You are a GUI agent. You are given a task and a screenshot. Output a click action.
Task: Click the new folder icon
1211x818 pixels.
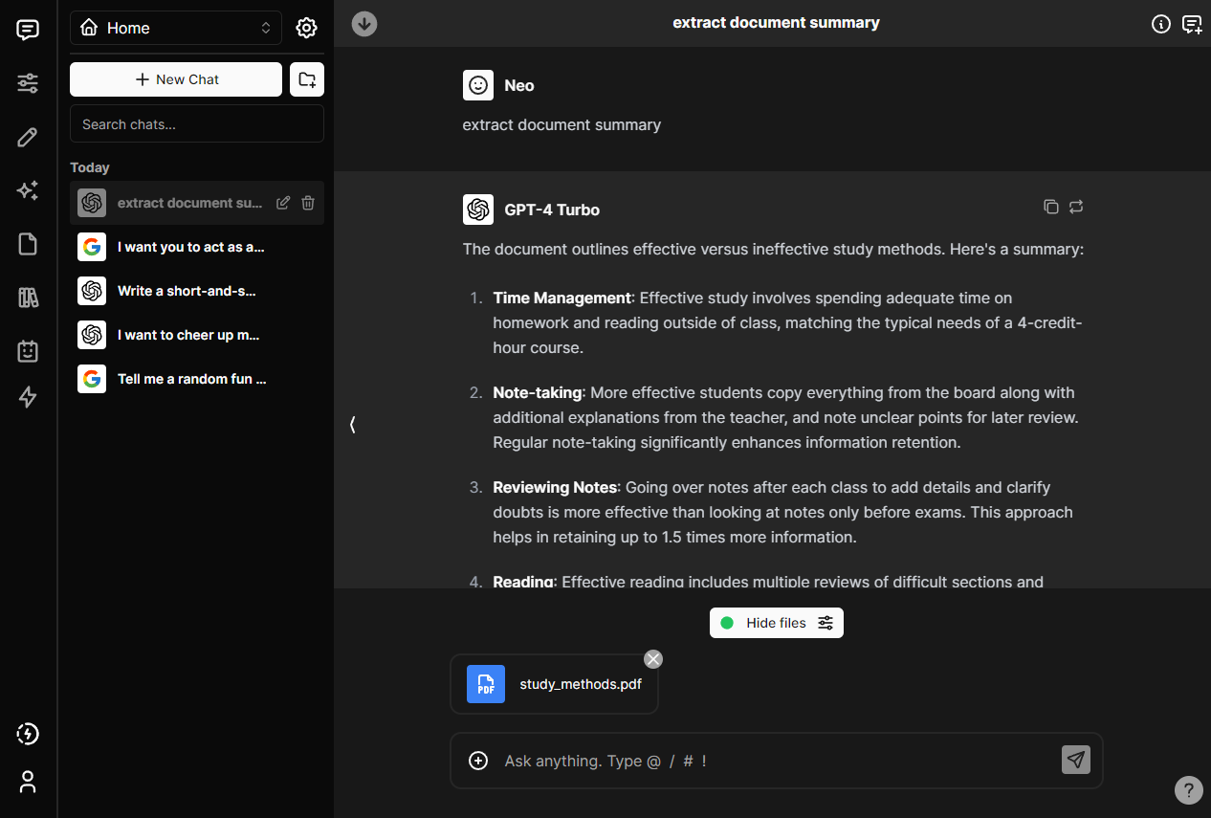(x=307, y=79)
